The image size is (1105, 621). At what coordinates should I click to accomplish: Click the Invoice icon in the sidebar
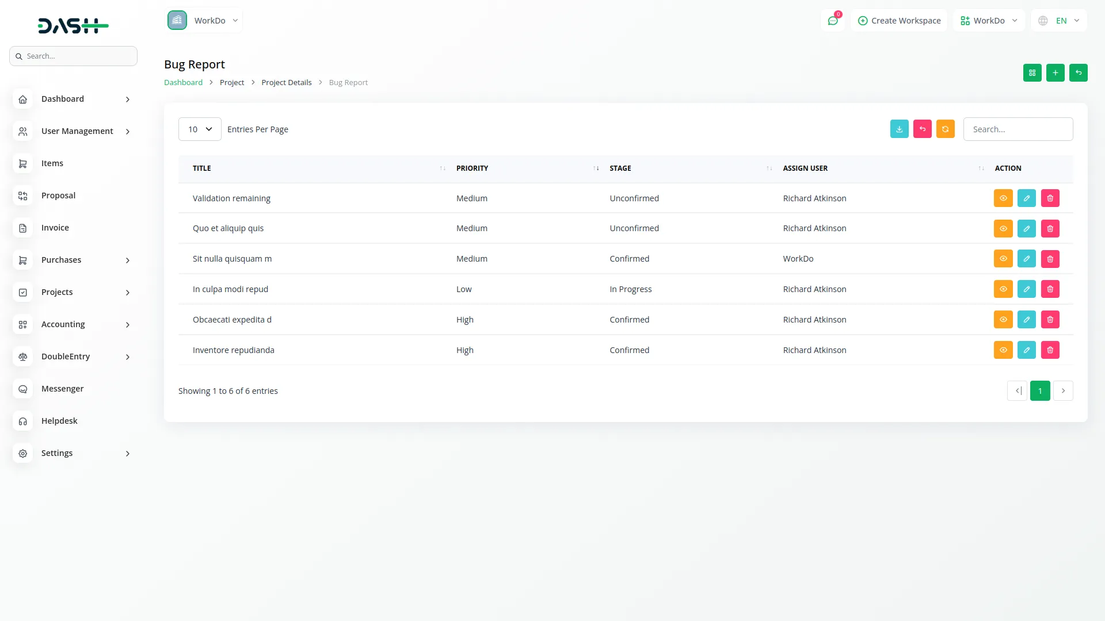(x=22, y=228)
